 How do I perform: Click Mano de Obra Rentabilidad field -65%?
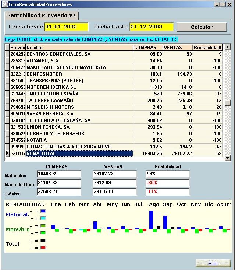(x=168, y=183)
